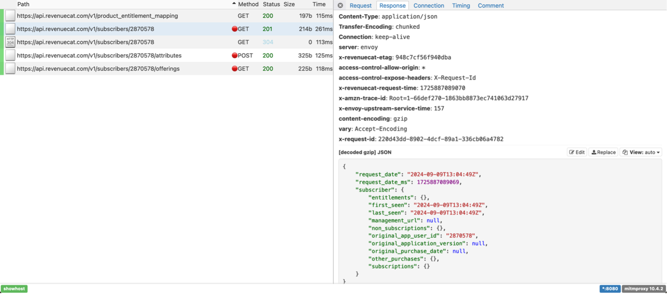Image resolution: width=668 pixels, height=294 pixels.
Task: Open the View: auto dropdown
Action: 641,152
